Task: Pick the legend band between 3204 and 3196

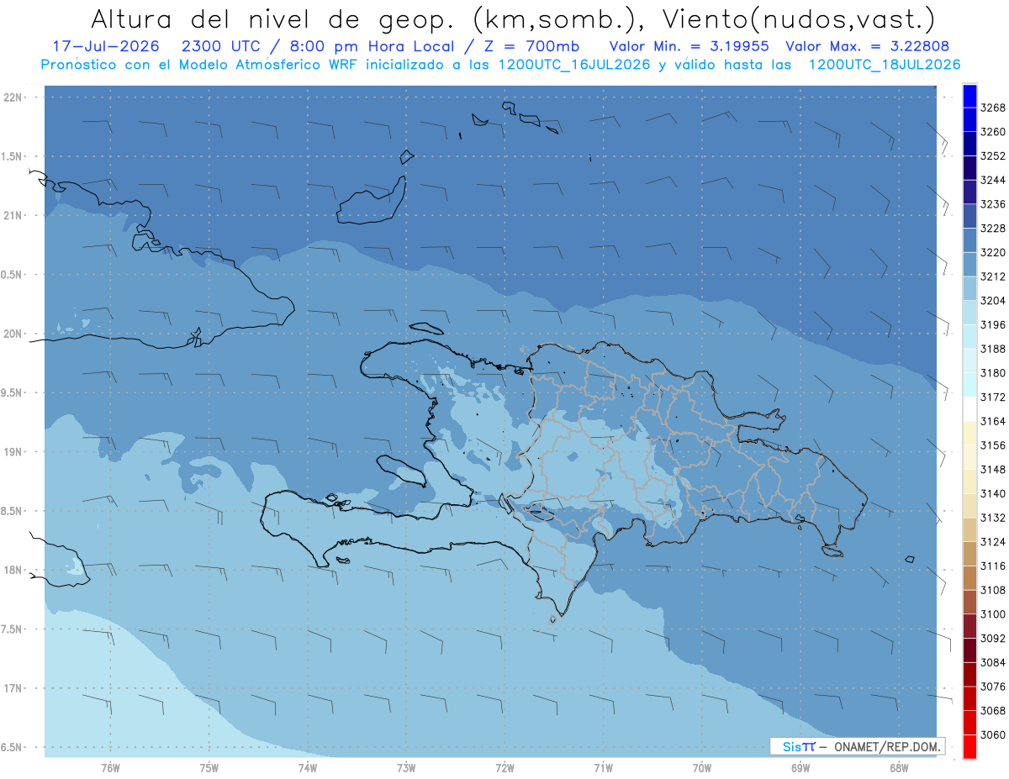Action: (969, 313)
